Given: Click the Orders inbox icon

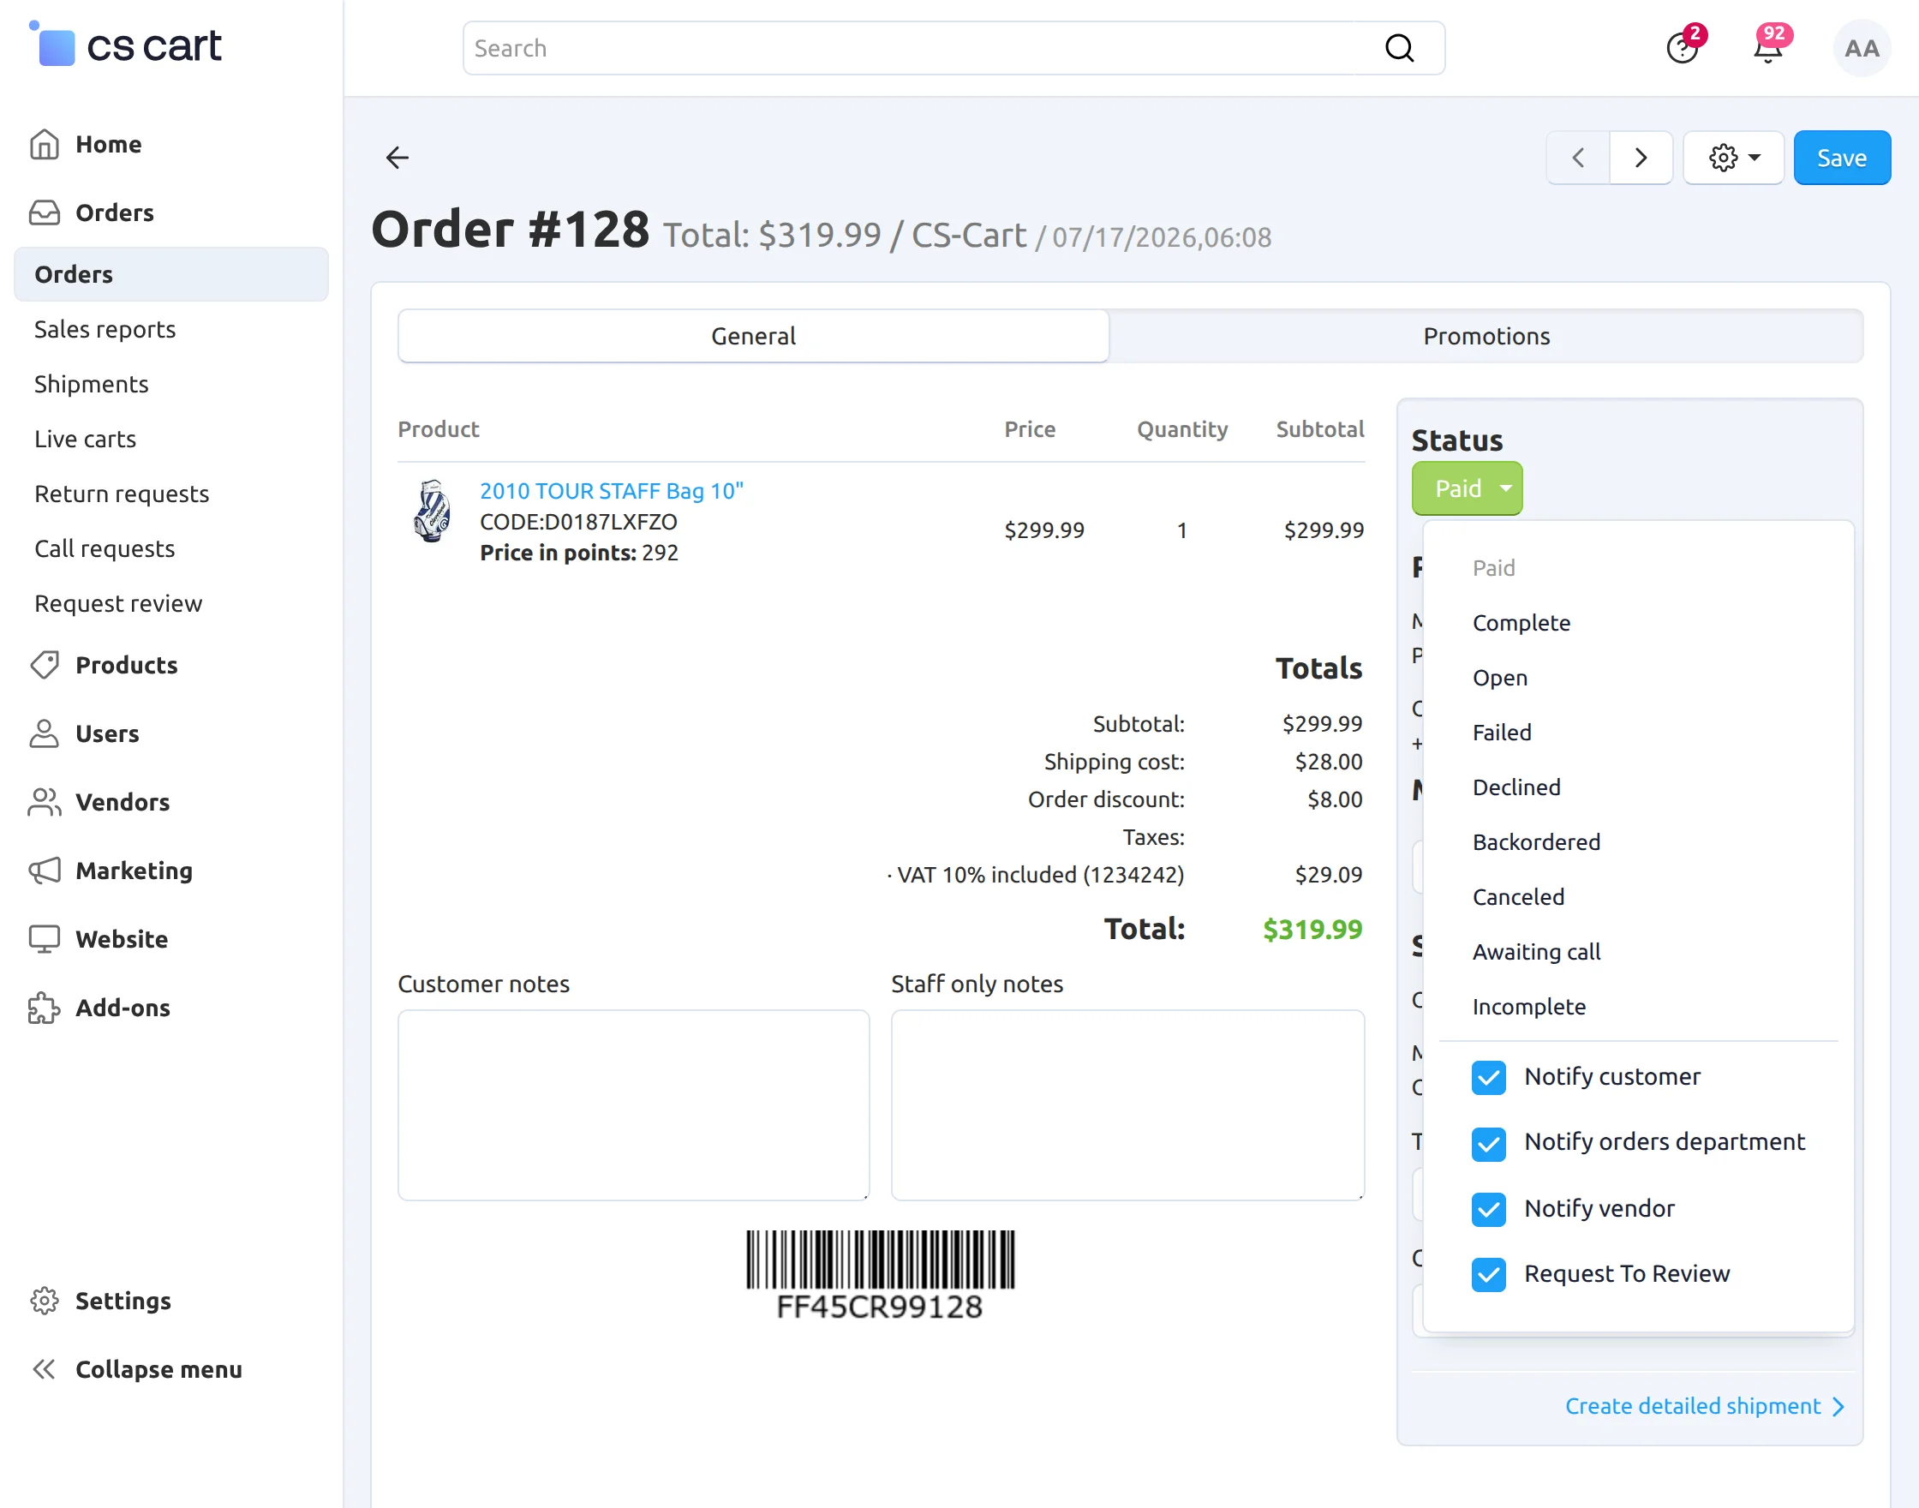Looking at the screenshot, I should click(45, 212).
